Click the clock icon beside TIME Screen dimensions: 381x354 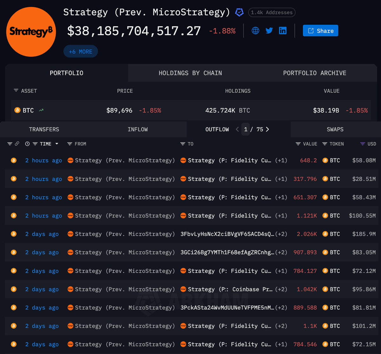[27, 144]
